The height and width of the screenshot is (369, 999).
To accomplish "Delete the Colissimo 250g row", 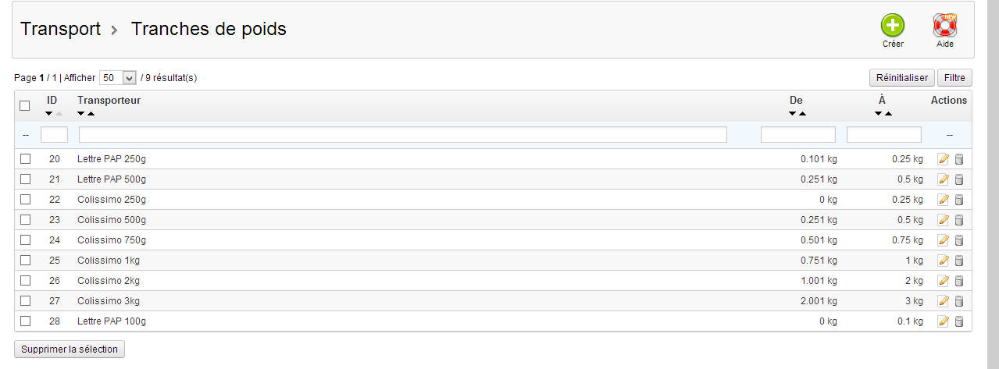I will pyautogui.click(x=959, y=200).
